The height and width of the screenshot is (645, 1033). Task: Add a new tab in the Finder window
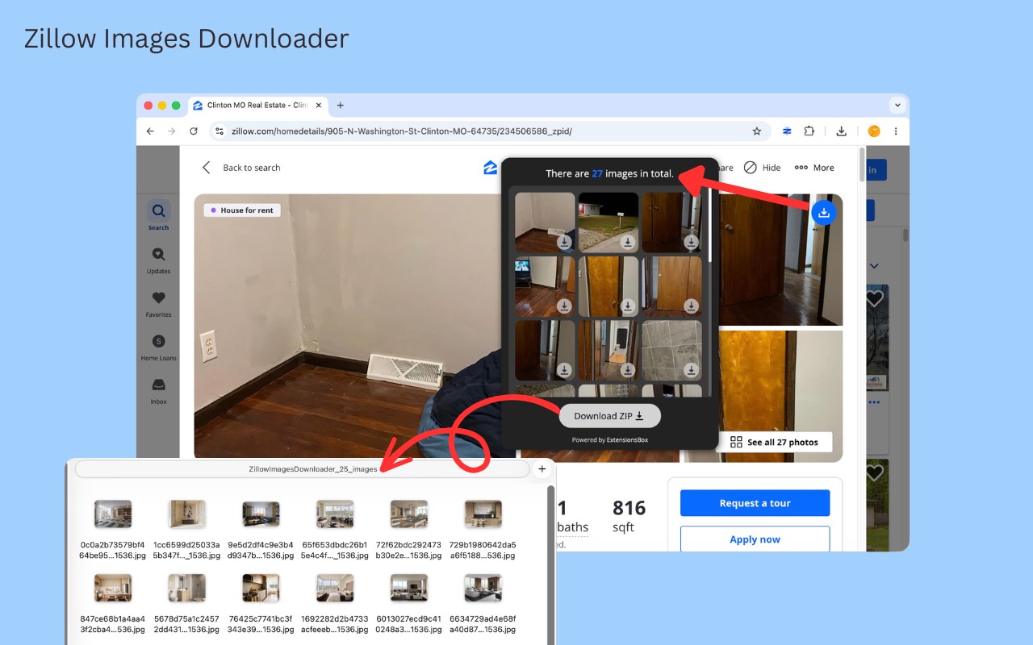coord(542,468)
